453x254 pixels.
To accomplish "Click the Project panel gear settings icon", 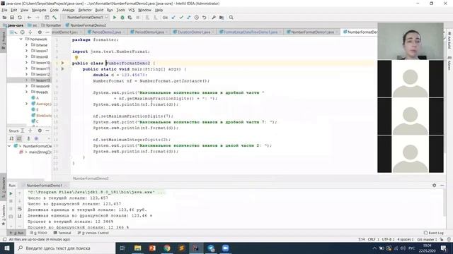I will point(40,32).
